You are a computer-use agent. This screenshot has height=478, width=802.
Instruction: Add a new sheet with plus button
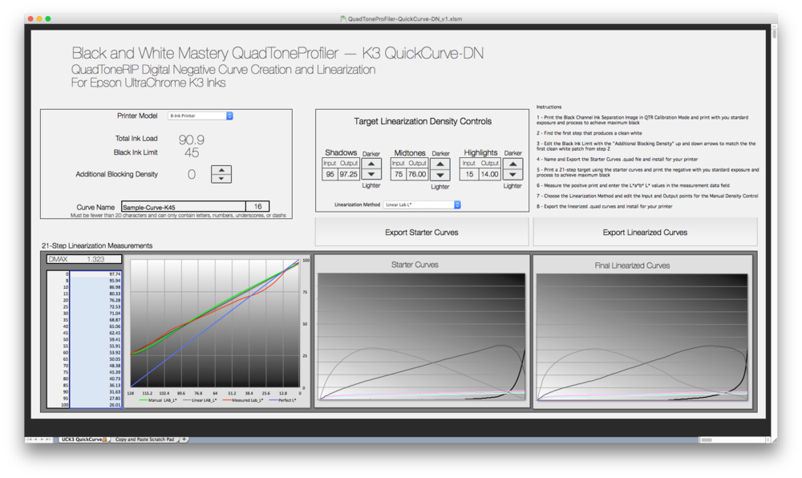click(x=184, y=440)
